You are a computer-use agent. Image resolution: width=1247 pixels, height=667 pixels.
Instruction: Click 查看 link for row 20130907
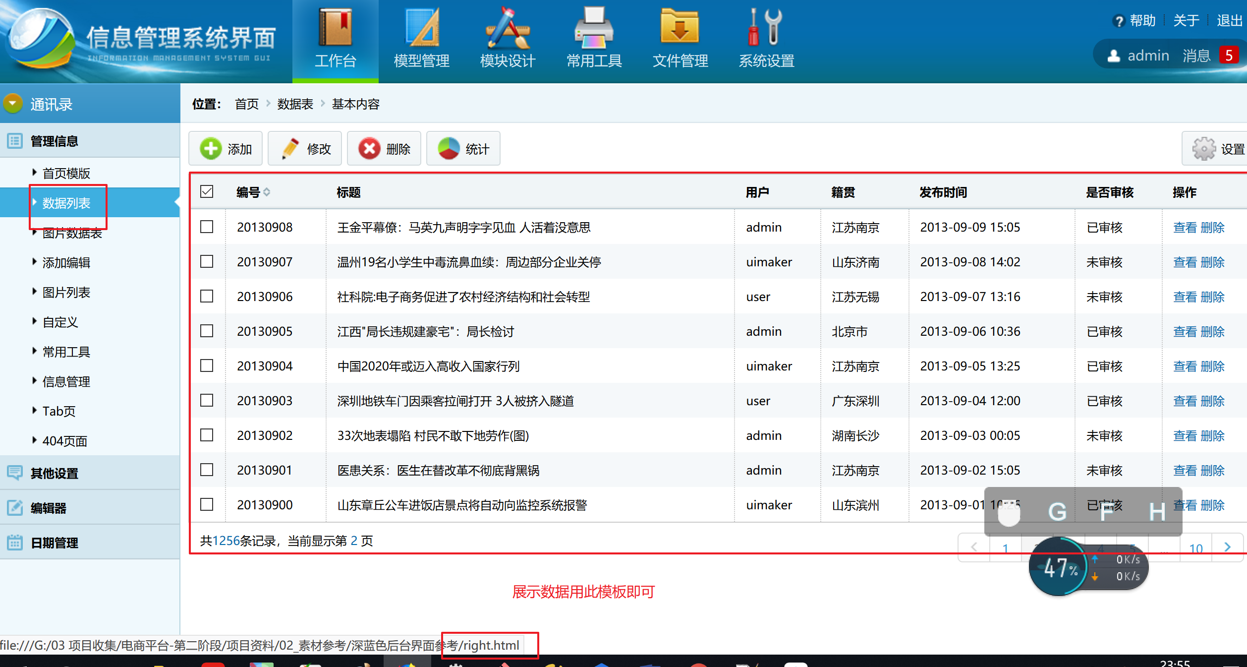click(x=1185, y=262)
